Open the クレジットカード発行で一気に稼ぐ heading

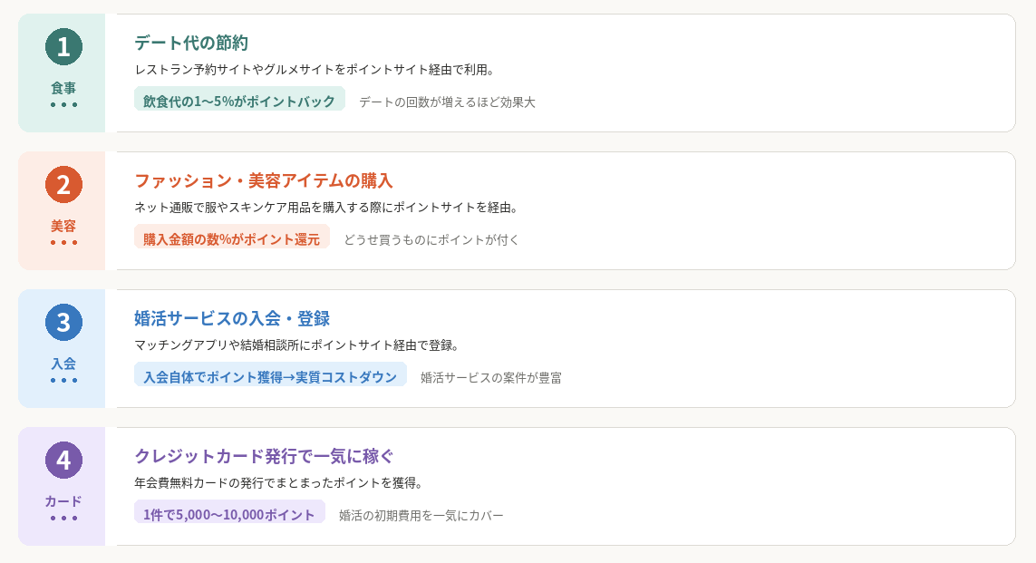264,456
